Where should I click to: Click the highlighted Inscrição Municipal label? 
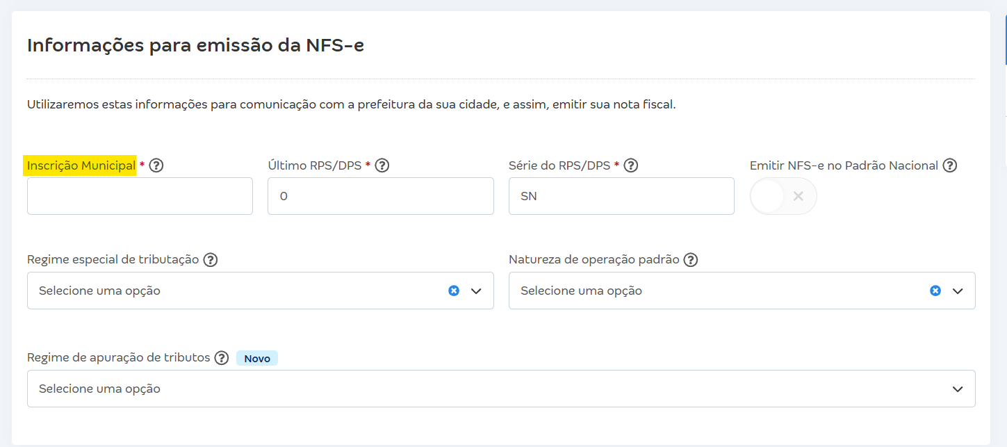[x=81, y=165]
